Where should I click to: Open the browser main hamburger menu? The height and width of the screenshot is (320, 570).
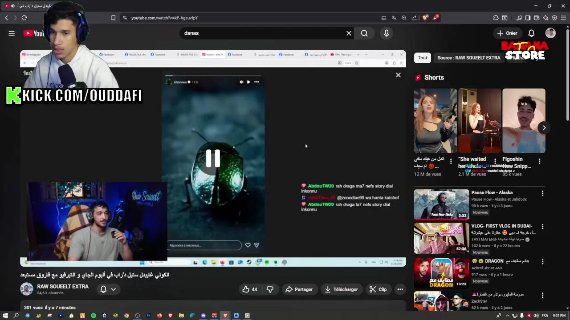tap(564, 18)
